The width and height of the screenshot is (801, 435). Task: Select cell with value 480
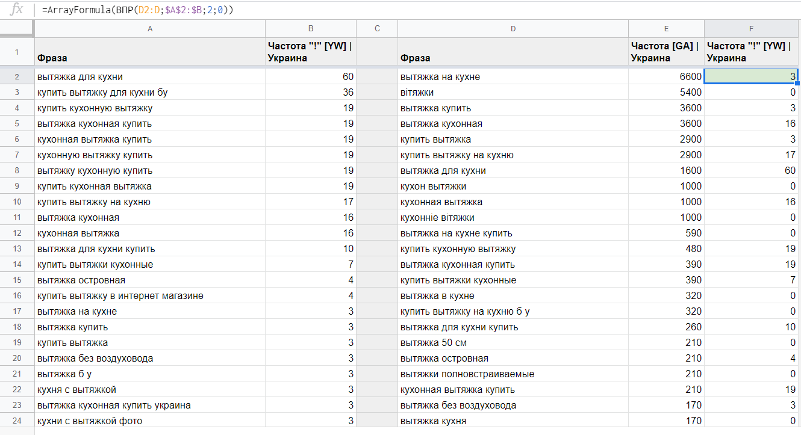[x=666, y=249]
